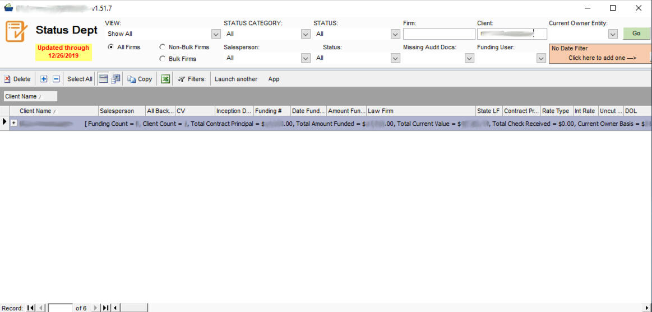Open the Filters funnel icon
Viewport: 652px width, 312px height.
[181, 79]
